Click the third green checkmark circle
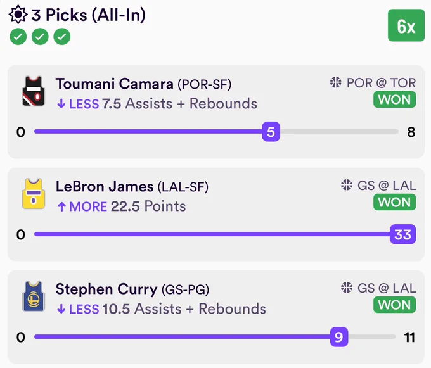Image resolution: width=431 pixels, height=368 pixels. pyautogui.click(x=62, y=37)
